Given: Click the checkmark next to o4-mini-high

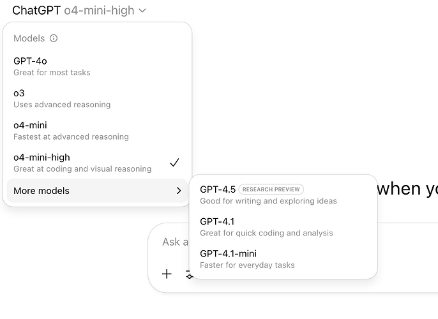Looking at the screenshot, I should click(174, 163).
